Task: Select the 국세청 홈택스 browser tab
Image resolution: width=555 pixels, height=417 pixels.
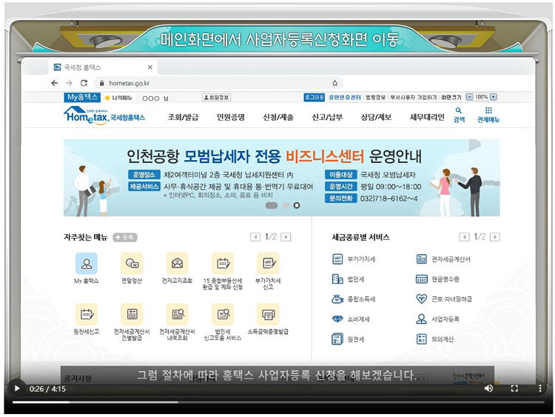Action: [x=103, y=67]
